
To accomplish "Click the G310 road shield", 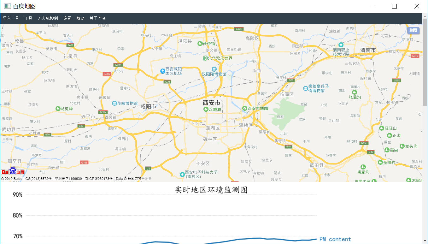I will point(415,56).
